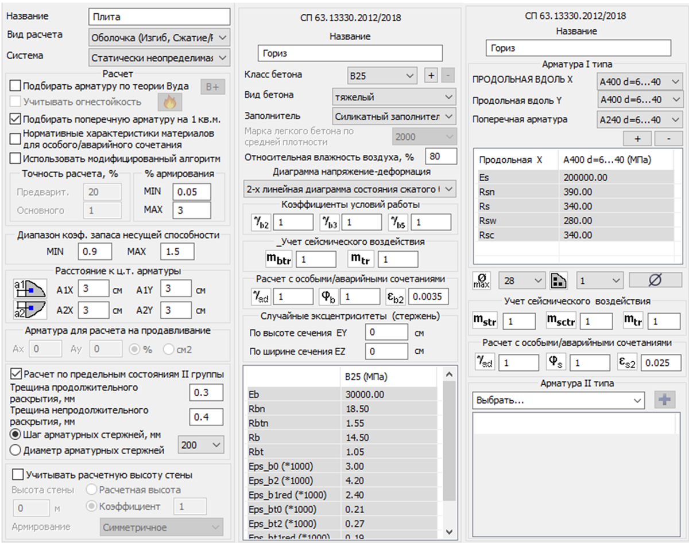Click the plus icon for type II reinforcement

[x=665, y=400]
